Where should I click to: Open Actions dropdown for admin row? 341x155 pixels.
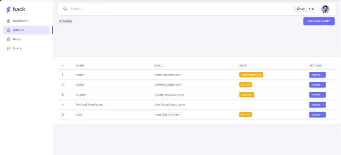pyautogui.click(x=317, y=75)
